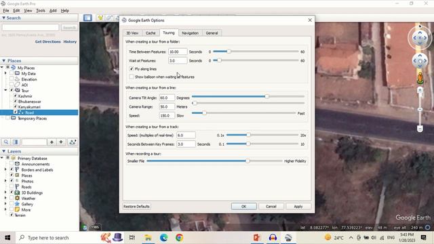Click the Google Earth taskbar icon

(x=288, y=238)
